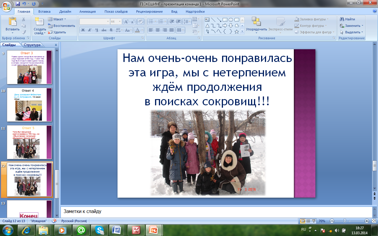The height and width of the screenshot is (236, 378).
Task: Click zoom out minus button
Action: [x=332, y=221]
